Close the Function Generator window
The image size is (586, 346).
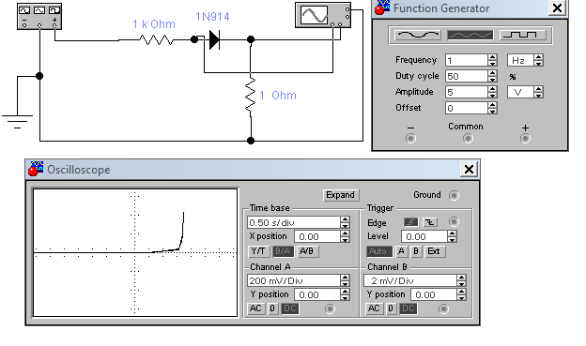click(x=557, y=8)
